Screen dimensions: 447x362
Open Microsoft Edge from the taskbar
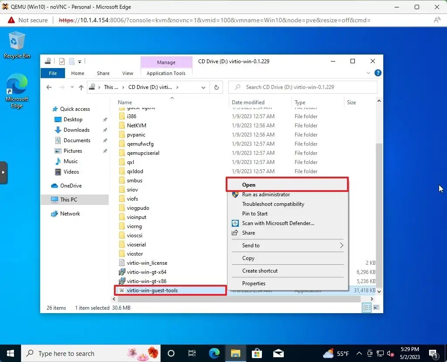(214, 353)
